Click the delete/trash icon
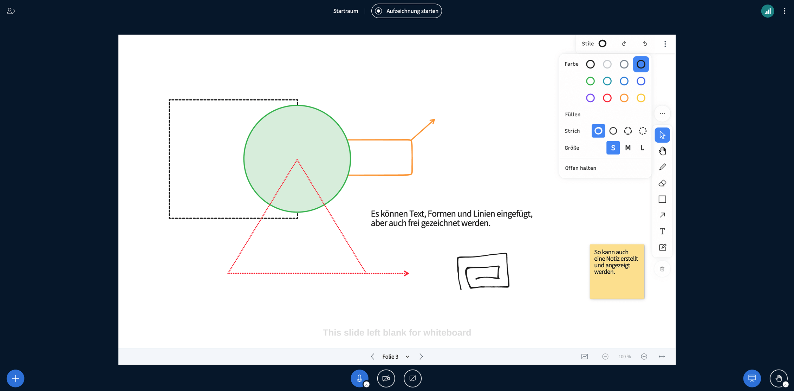The width and height of the screenshot is (794, 391). click(x=662, y=268)
